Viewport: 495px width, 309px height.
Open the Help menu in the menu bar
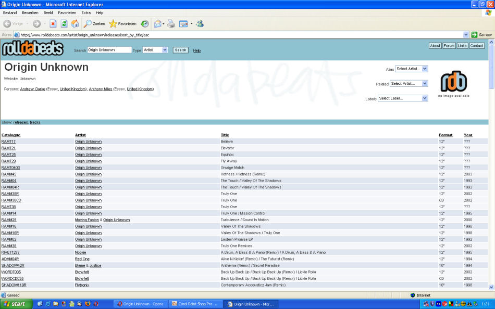tap(100, 12)
